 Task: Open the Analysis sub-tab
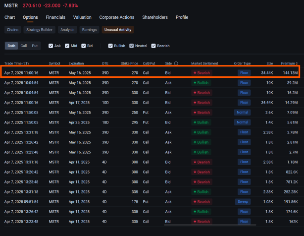pos(67,30)
